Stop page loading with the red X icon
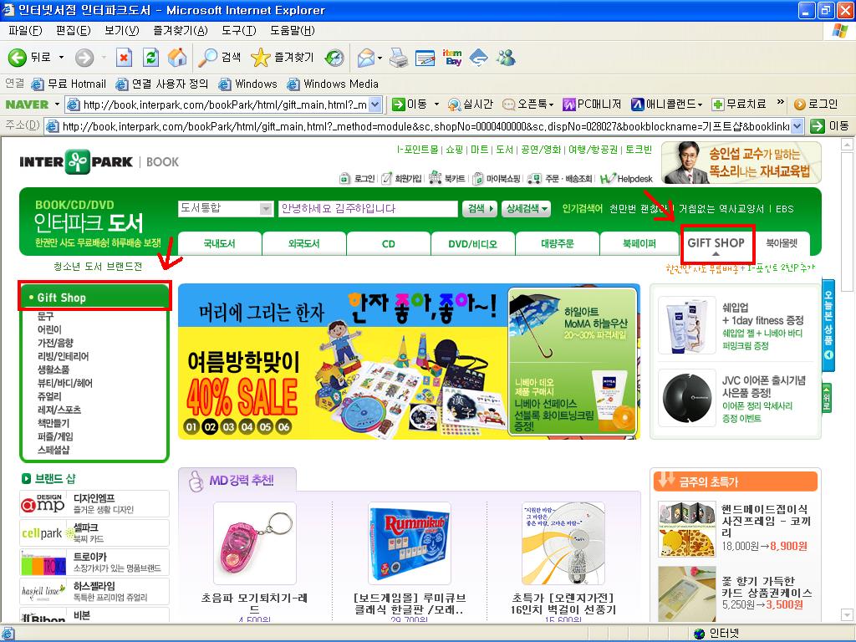This screenshot has width=856, height=642. point(125,57)
